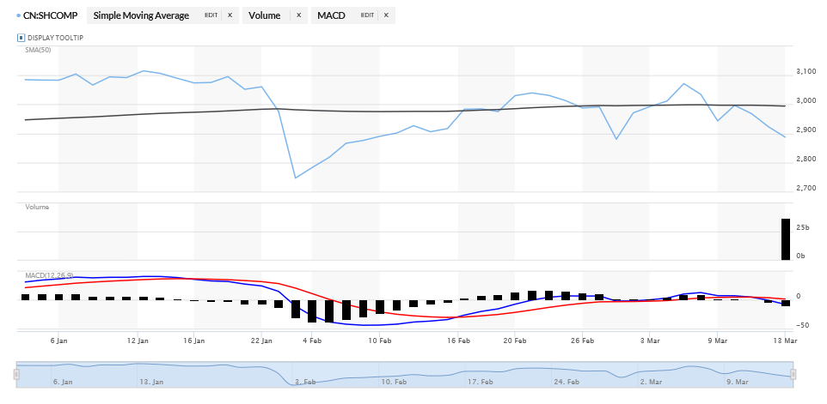Edit the MACD settings

[367, 15]
